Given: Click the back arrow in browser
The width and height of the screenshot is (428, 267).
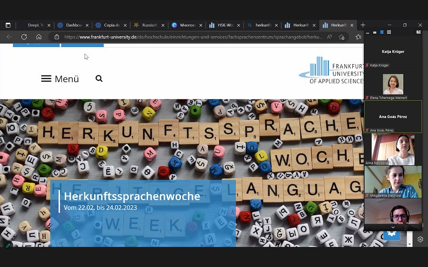Looking at the screenshot, I should [9, 37].
